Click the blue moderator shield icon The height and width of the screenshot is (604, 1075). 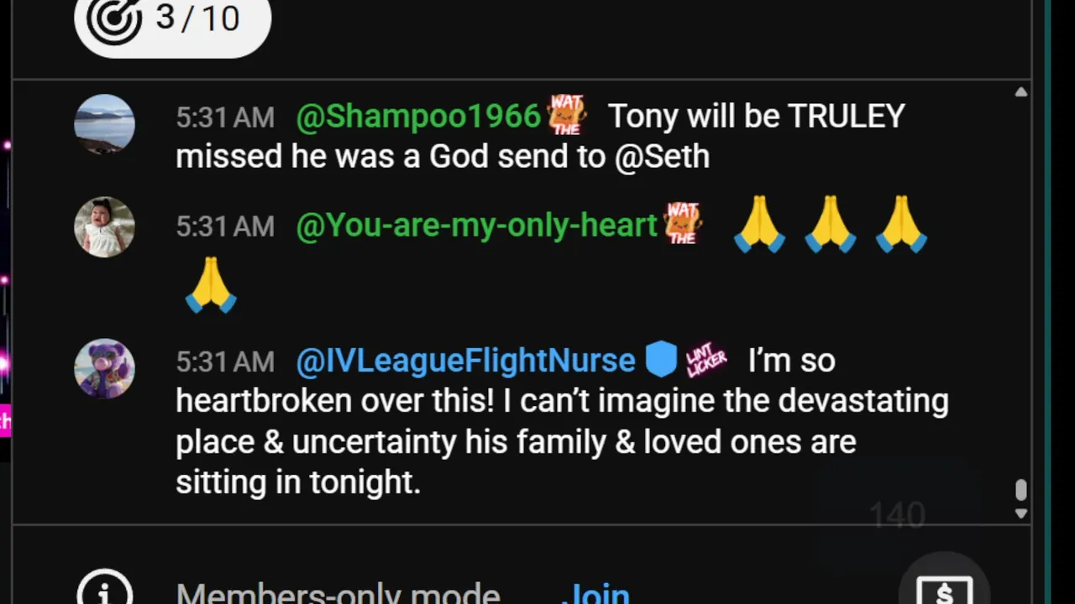[661, 360]
